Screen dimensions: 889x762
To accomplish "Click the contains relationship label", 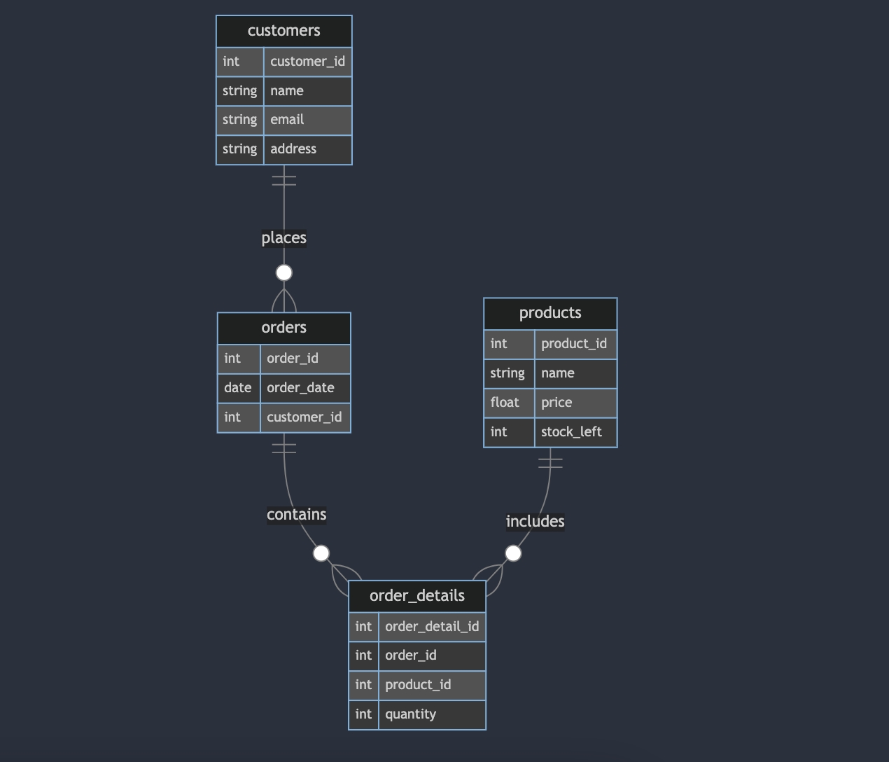I will 296,515.
